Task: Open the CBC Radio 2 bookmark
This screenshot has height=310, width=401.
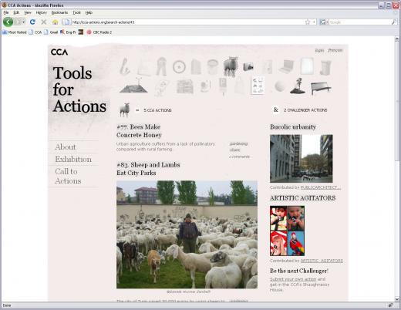Action: [x=99, y=32]
